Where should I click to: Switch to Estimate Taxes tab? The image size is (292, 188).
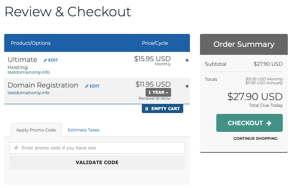pyautogui.click(x=83, y=130)
